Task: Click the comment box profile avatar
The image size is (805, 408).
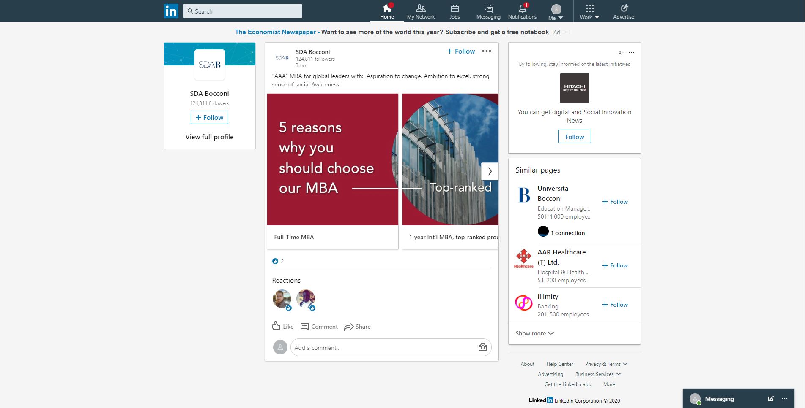Action: click(280, 347)
